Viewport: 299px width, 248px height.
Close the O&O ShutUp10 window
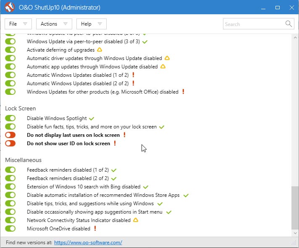pyautogui.click(x=292, y=8)
